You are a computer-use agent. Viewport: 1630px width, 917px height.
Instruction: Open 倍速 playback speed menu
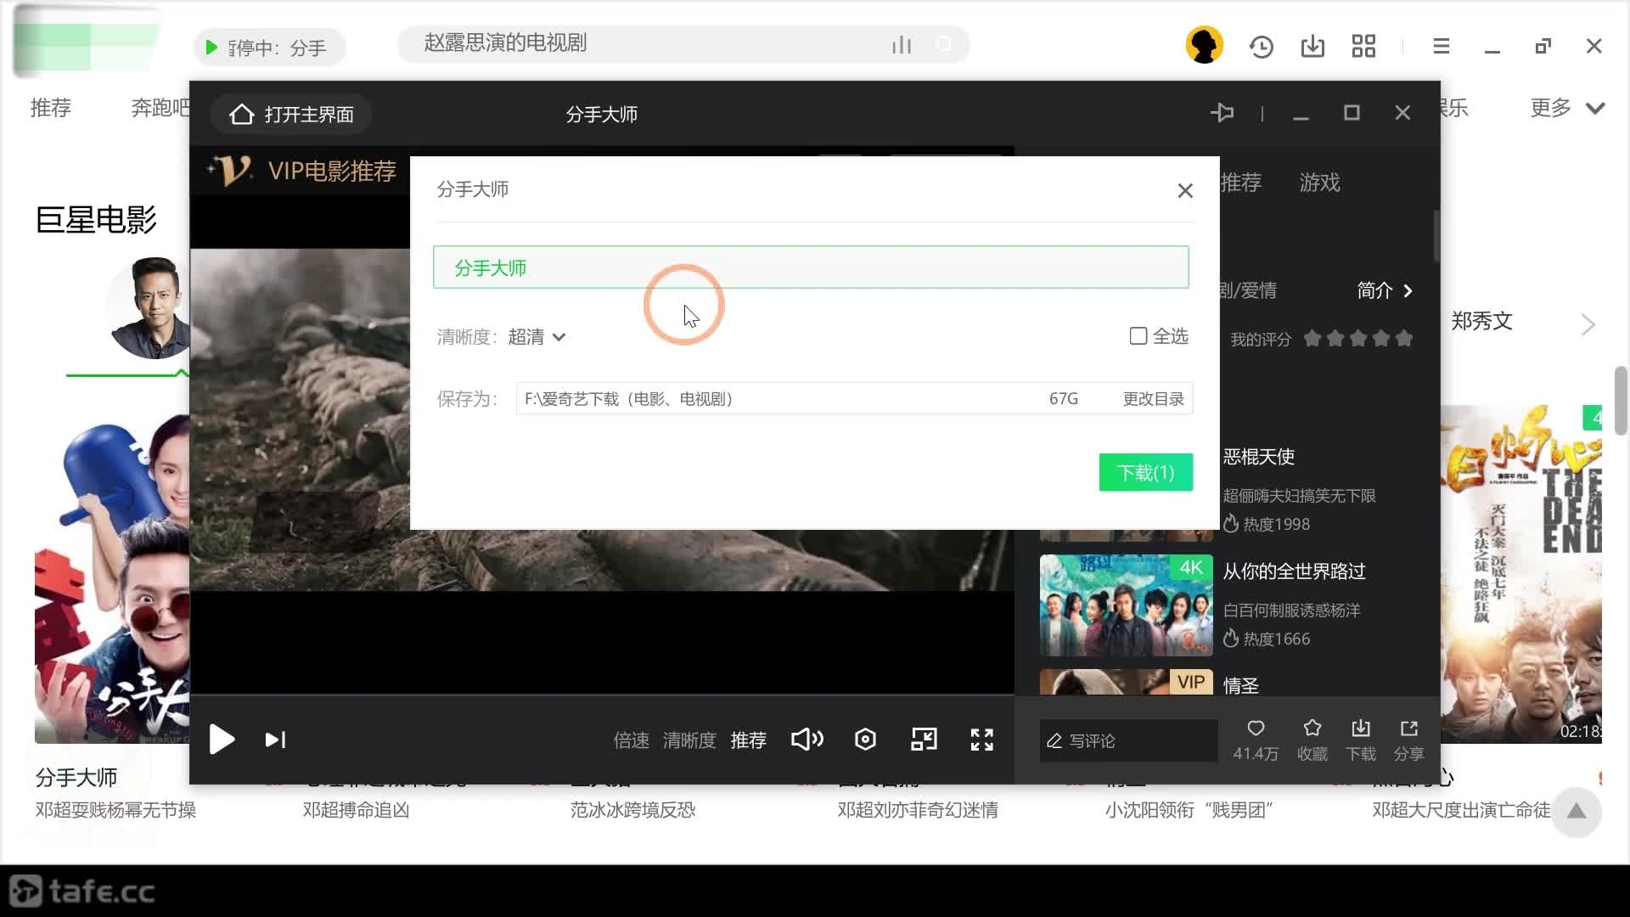631,740
